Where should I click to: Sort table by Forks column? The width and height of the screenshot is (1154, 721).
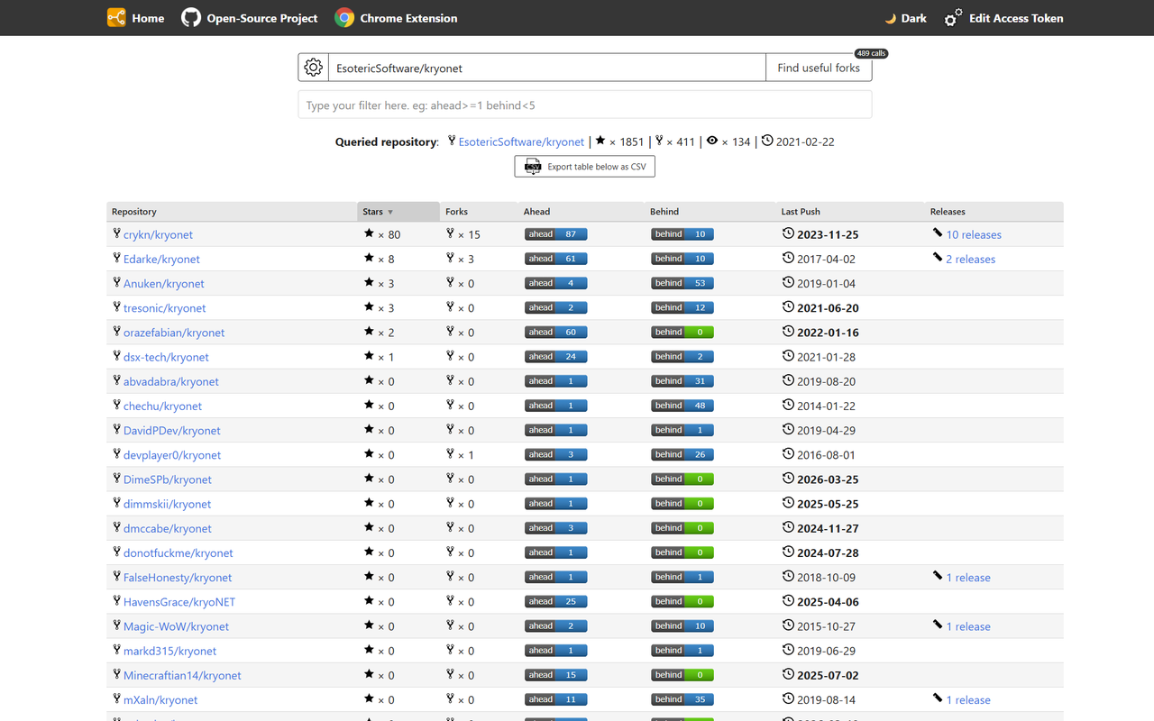479,212
